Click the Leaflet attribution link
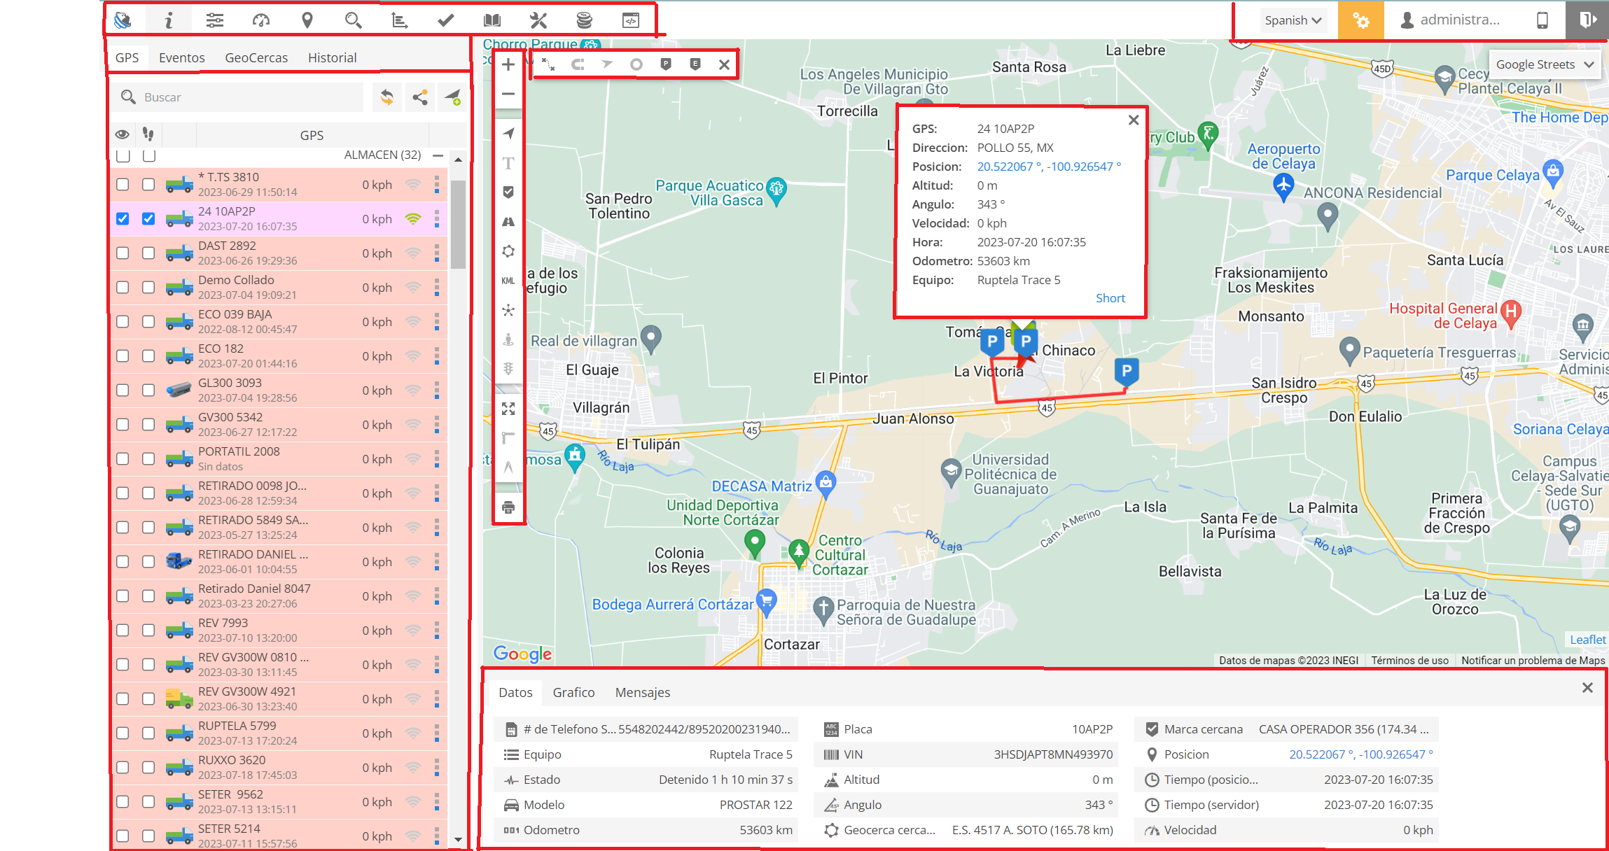The width and height of the screenshot is (1609, 851). [1588, 640]
